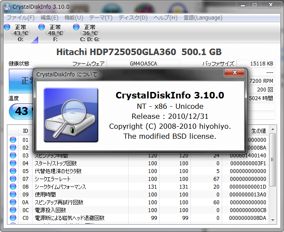Viewport: 284px width, 232px height.
Task: Select the 代替処理済のセクタ数 row
Action: point(138,171)
